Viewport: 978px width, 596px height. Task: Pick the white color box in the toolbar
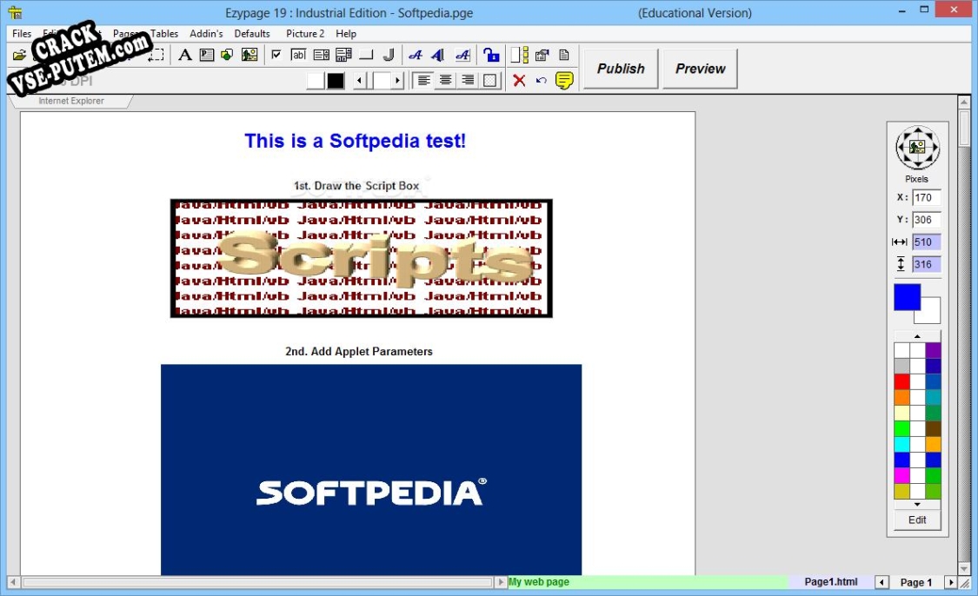coord(316,81)
